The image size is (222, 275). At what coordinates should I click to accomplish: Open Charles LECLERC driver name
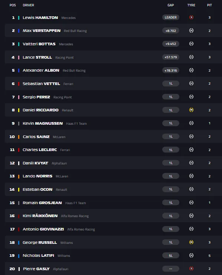tap(40, 150)
